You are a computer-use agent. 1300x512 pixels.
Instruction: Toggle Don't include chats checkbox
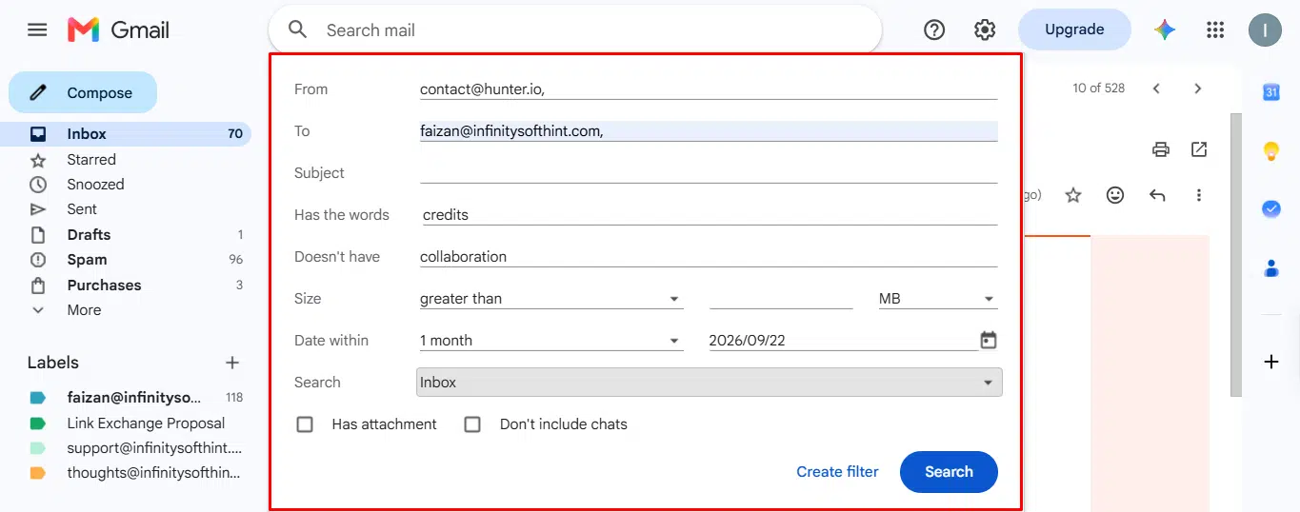(472, 424)
